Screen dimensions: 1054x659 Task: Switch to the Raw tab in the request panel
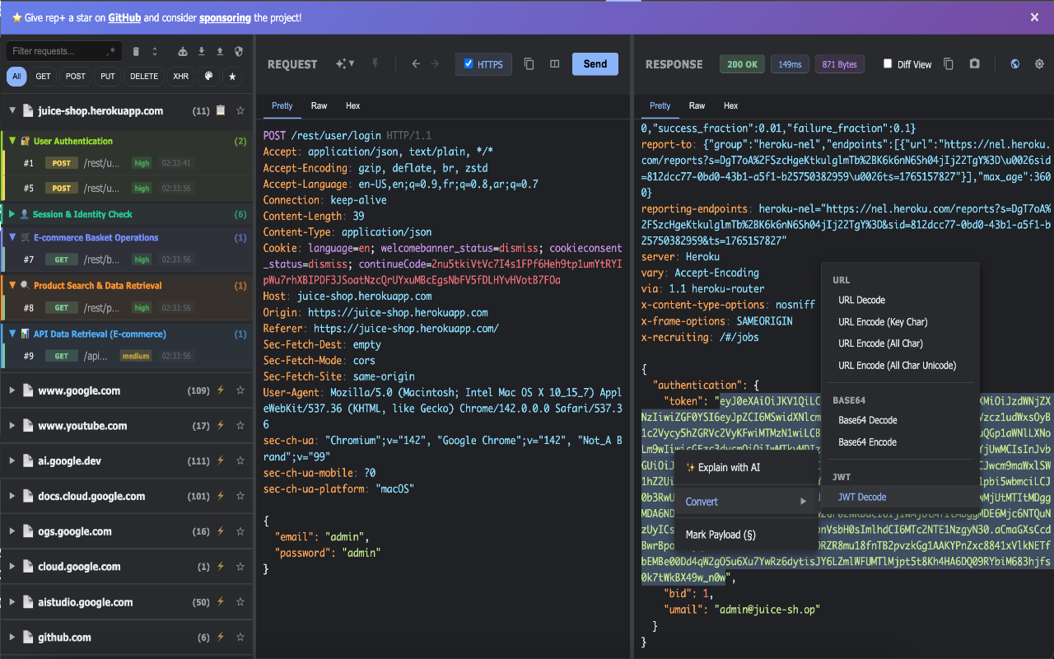coord(319,105)
